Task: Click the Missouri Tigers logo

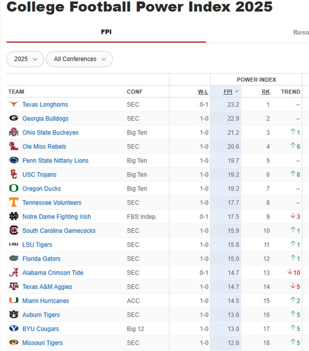Action: pos(14,343)
